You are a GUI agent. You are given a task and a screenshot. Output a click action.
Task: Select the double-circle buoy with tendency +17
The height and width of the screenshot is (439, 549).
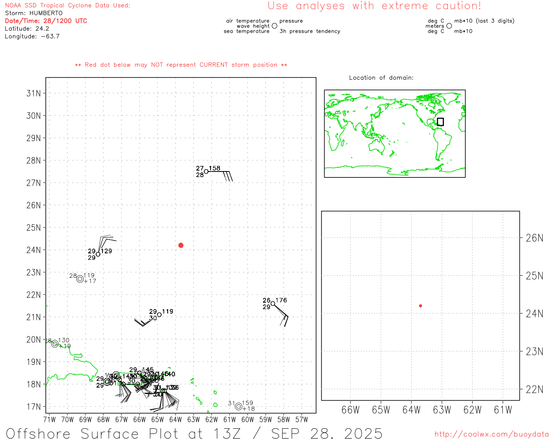point(80,279)
